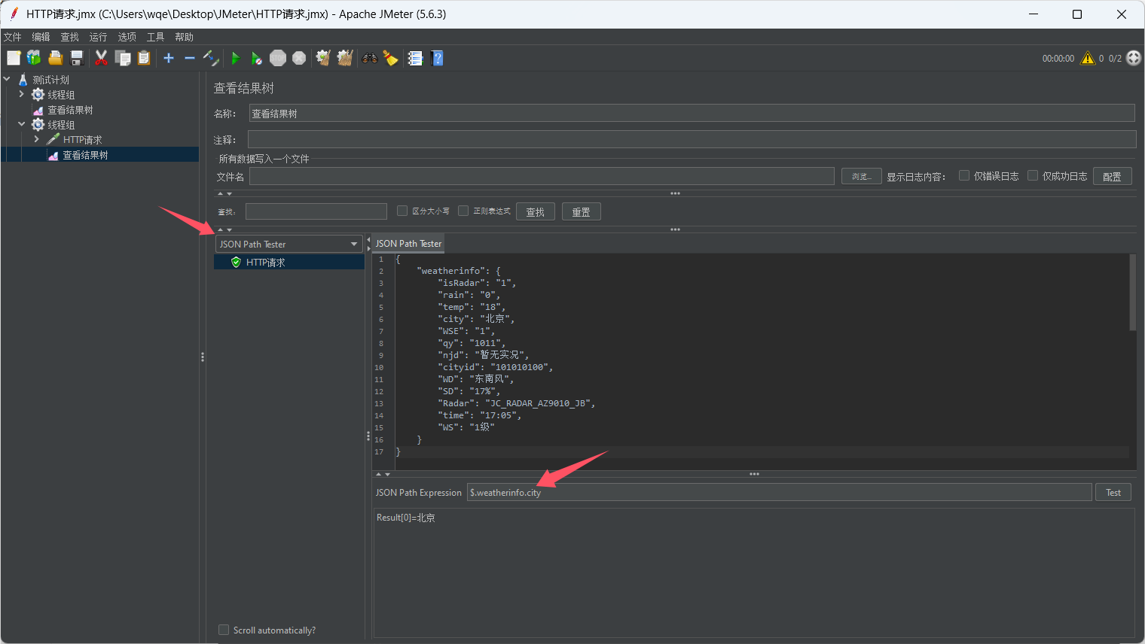Click the collapse arrows above the 查找 row
The image size is (1145, 644).
click(x=224, y=193)
